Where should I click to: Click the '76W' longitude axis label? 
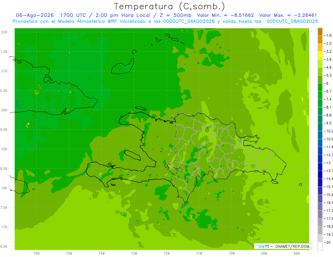tap(36, 253)
